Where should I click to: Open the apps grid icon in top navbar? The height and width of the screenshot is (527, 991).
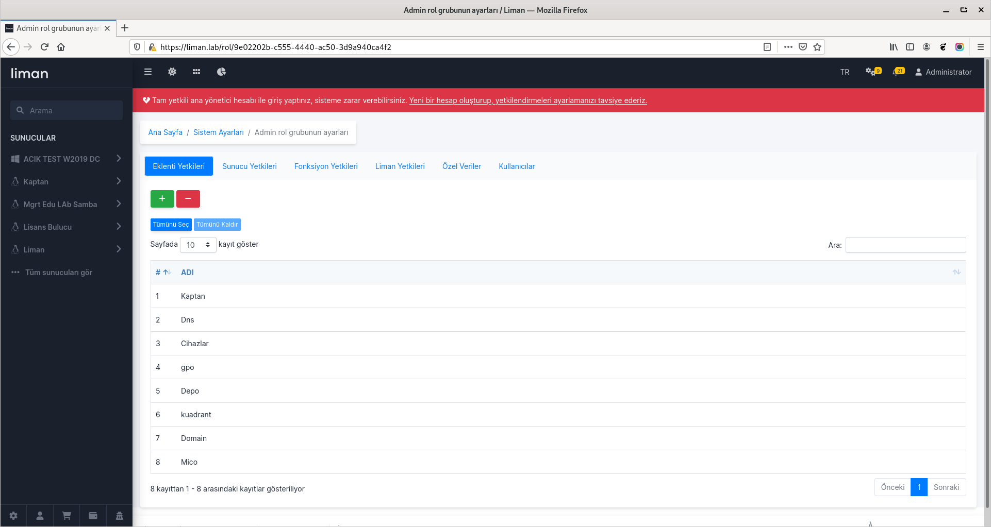[x=196, y=72]
